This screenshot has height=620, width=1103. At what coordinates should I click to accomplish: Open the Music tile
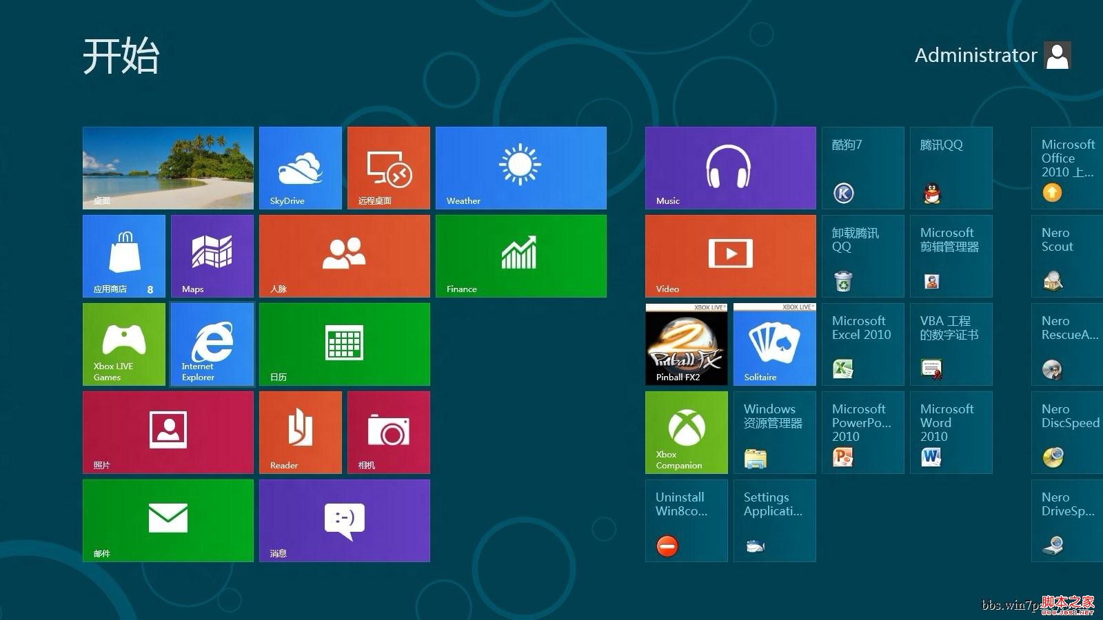(x=731, y=168)
